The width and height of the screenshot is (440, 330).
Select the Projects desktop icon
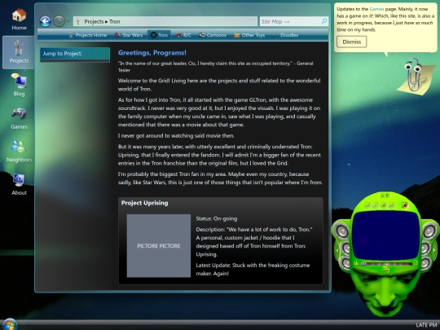[x=19, y=52]
